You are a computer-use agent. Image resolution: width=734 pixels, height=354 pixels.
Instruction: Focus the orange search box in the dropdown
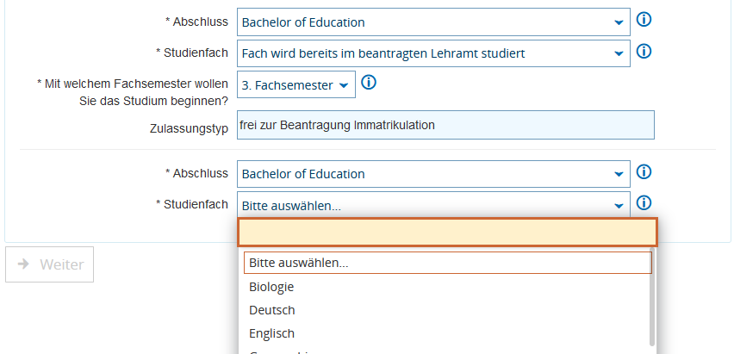pos(447,233)
